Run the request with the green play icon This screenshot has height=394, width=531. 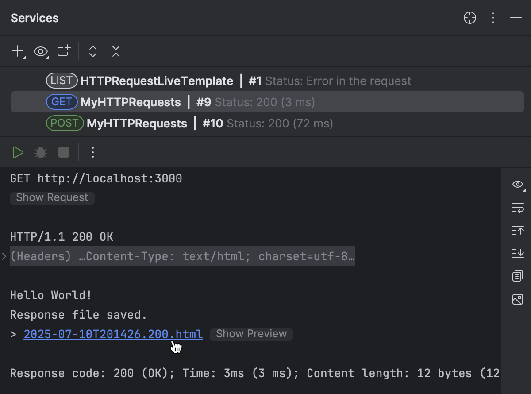(x=18, y=152)
